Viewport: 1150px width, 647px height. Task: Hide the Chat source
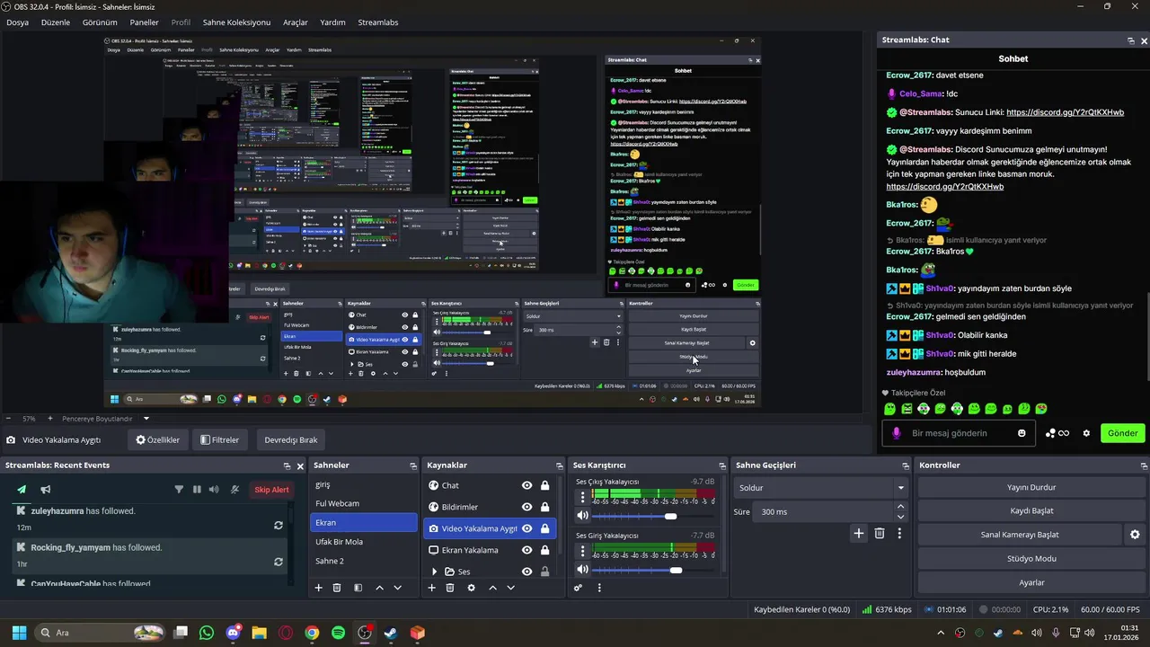pyautogui.click(x=527, y=485)
